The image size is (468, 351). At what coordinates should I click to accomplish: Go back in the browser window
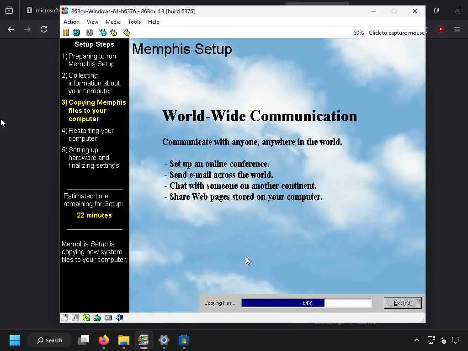[11, 29]
